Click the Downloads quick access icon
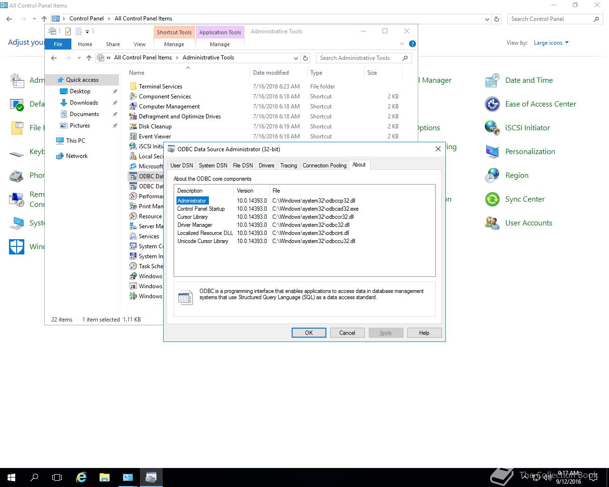This screenshot has width=609, height=487. (64, 103)
